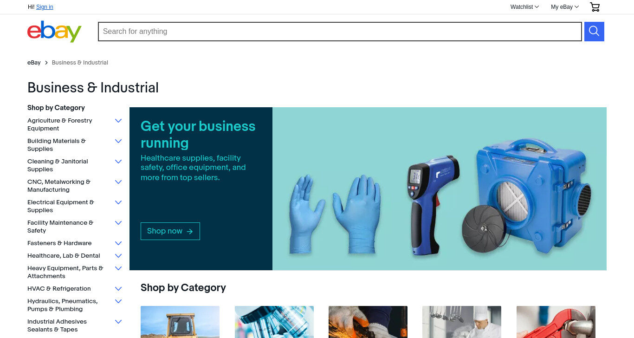Open the Watchlist dropdown

(x=524, y=7)
